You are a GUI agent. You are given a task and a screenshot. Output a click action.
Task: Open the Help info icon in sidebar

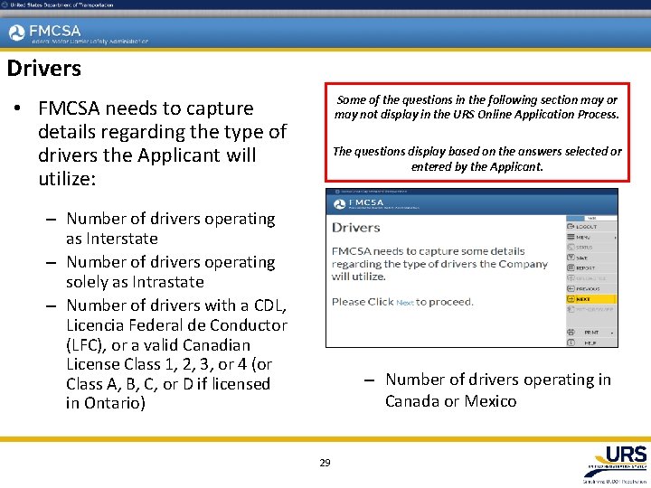click(571, 343)
